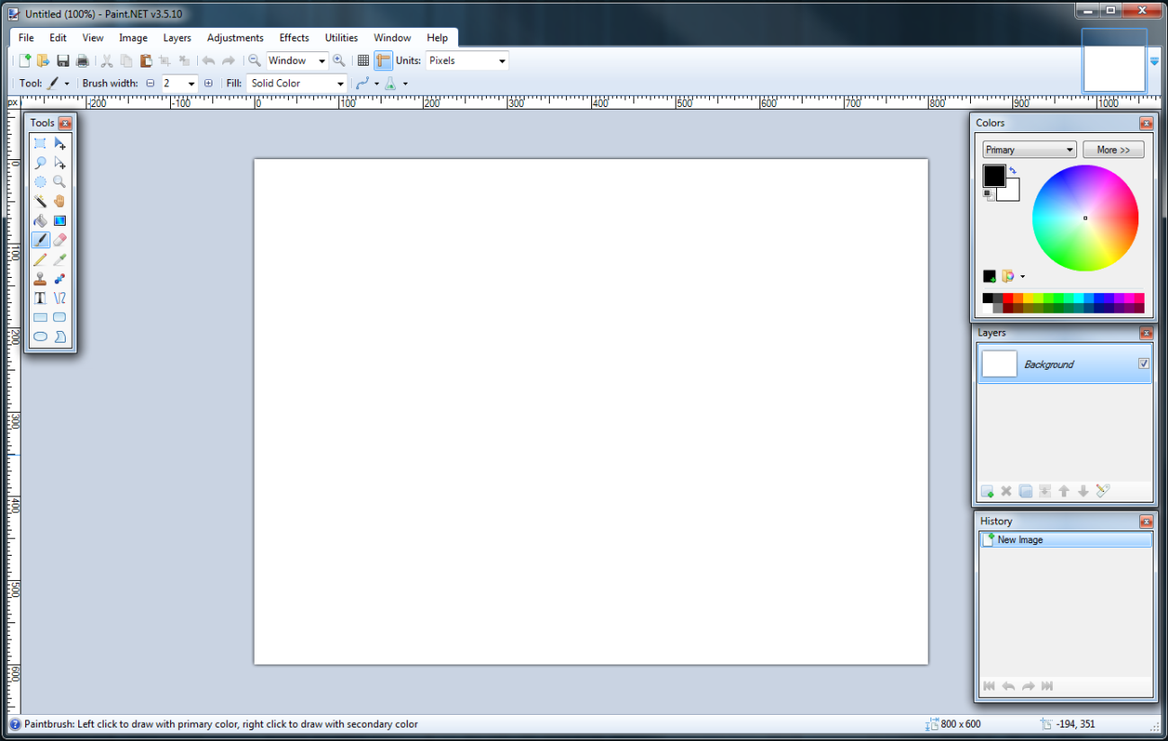
Task: Select the Background layer row
Action: 1065,363
